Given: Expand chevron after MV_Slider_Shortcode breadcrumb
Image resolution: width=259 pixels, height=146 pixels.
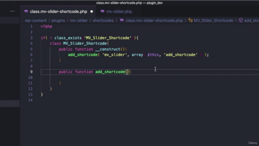Looking at the screenshot, I should (x=236, y=21).
